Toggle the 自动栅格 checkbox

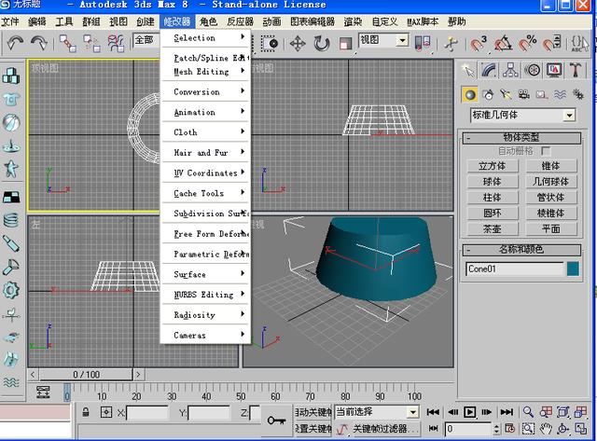click(546, 151)
